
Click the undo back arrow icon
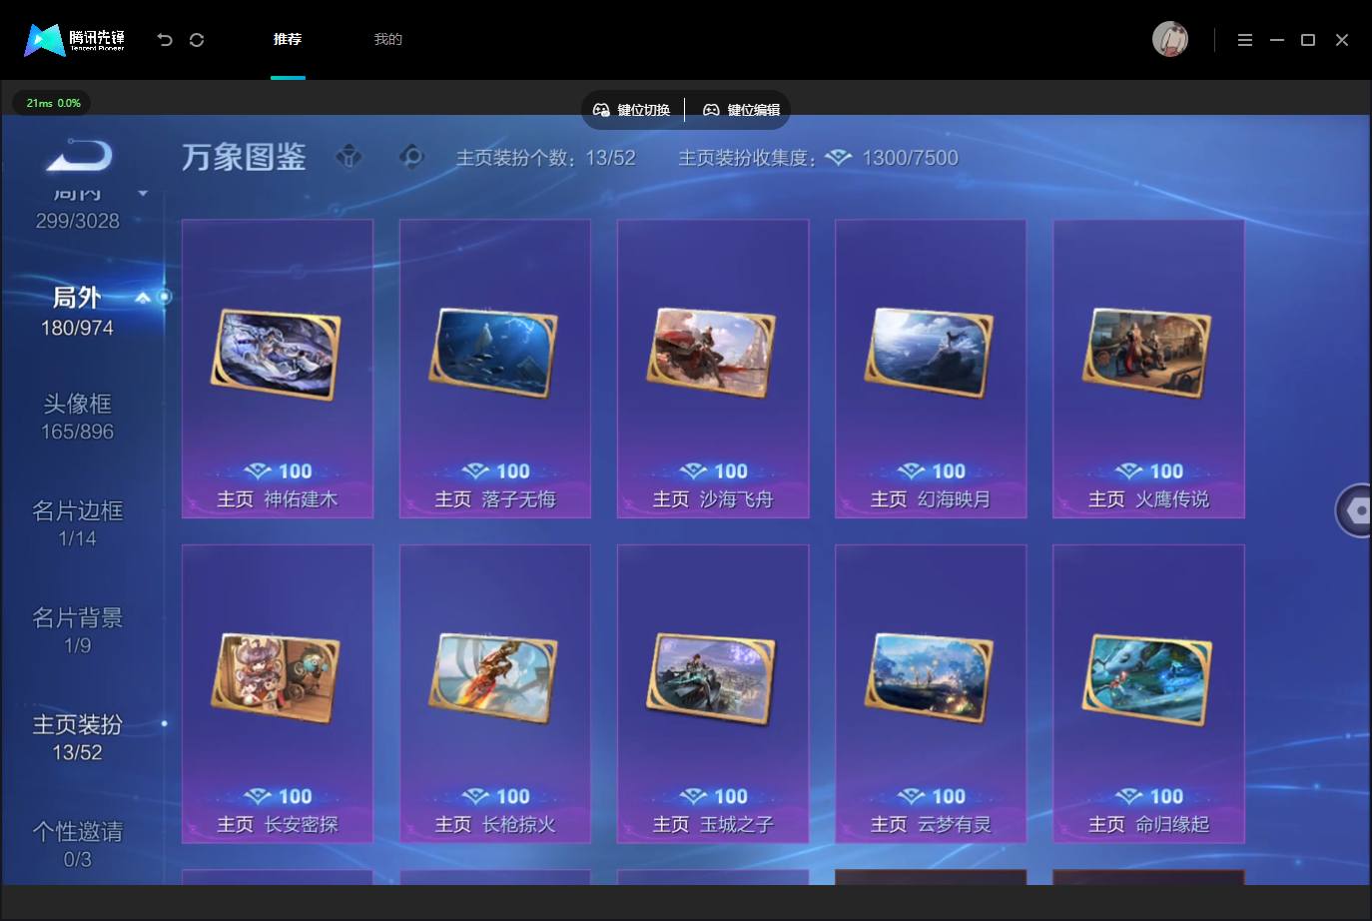(165, 40)
